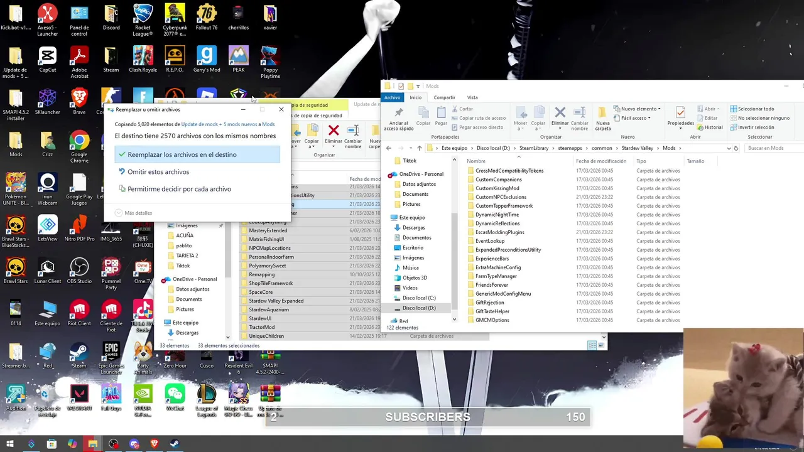
Task: Sort by the Nombre column header
Action: (475, 161)
